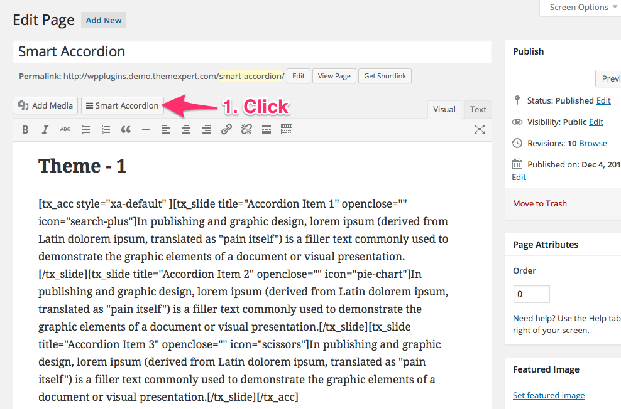Viewport: 621px width, 409px height.
Task: Click the insert link icon
Action: [226, 130]
